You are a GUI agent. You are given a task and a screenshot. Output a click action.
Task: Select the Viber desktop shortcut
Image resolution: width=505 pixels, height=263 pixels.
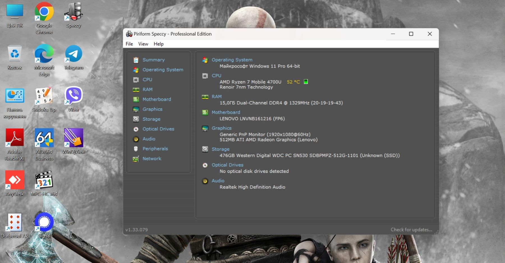74,99
